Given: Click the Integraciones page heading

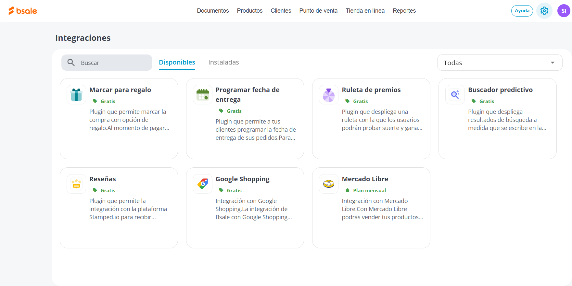Looking at the screenshot, I should (x=83, y=38).
